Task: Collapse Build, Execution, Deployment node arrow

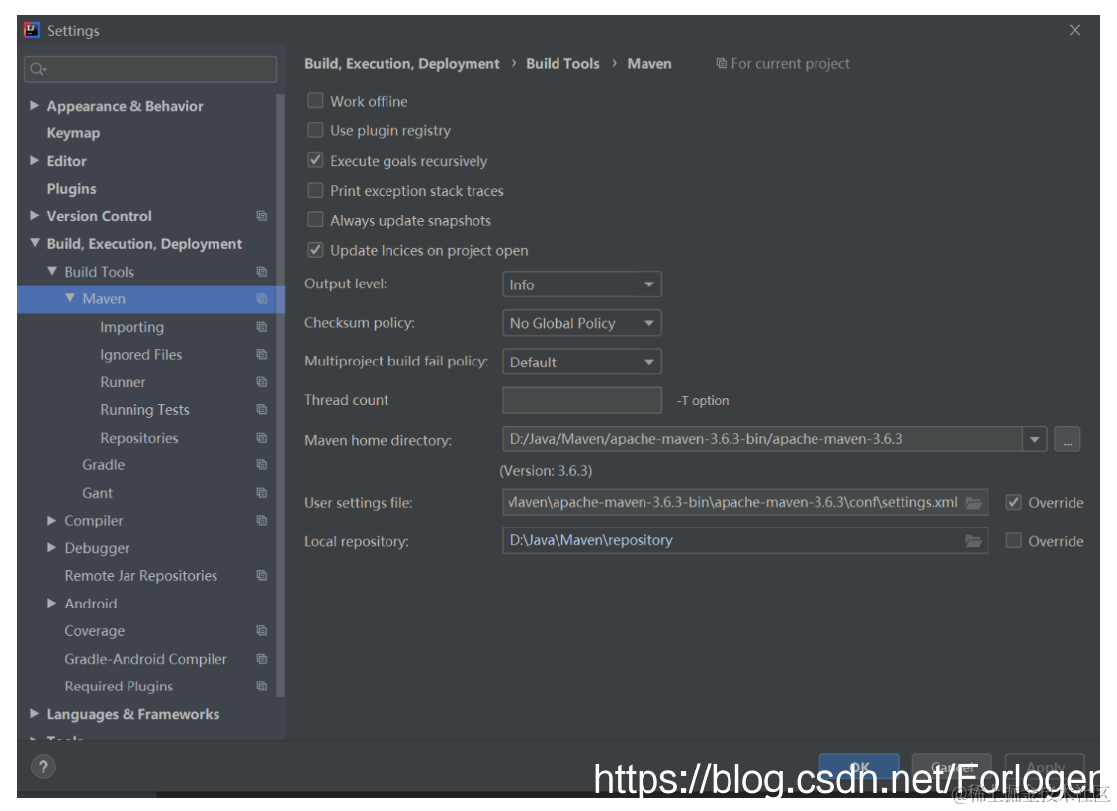Action: point(35,243)
